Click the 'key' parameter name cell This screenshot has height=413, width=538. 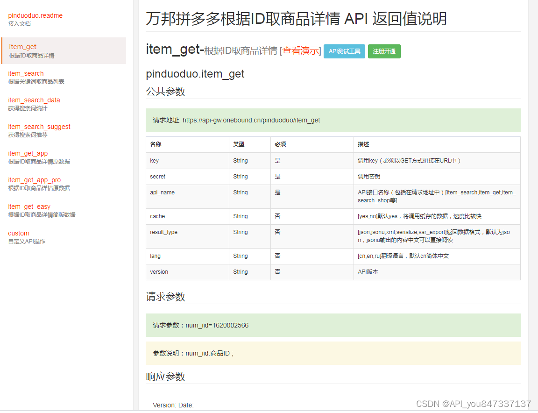point(187,161)
